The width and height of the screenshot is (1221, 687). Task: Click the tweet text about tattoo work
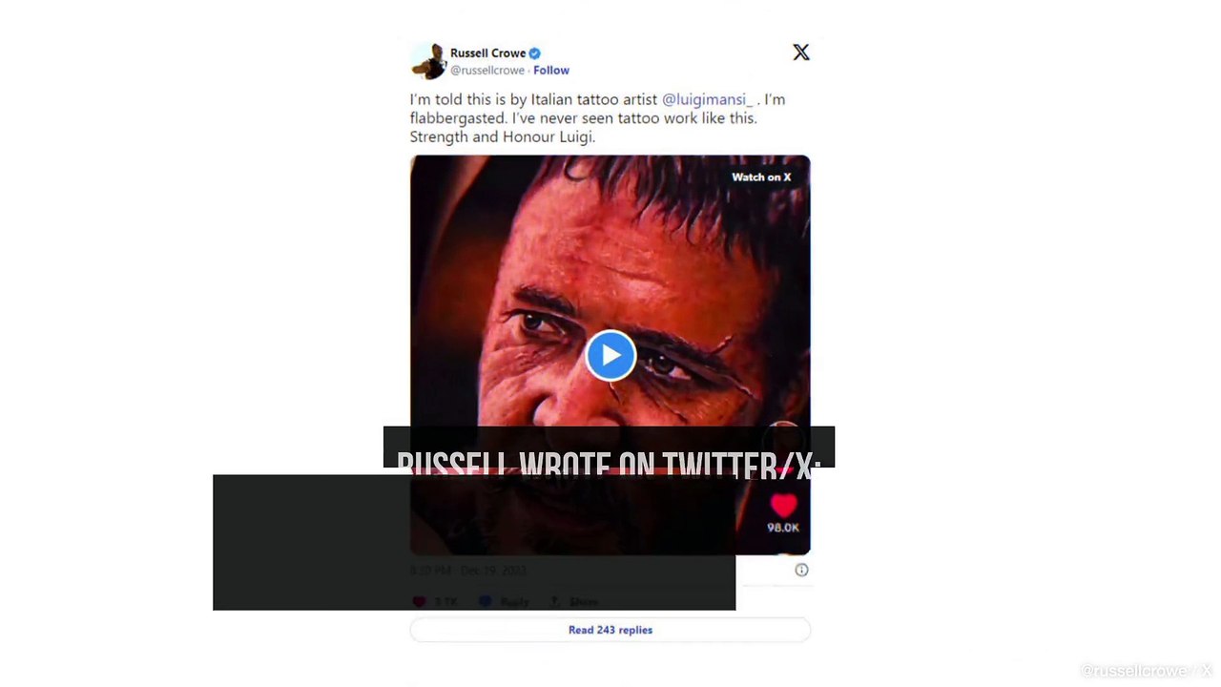pyautogui.click(x=597, y=118)
